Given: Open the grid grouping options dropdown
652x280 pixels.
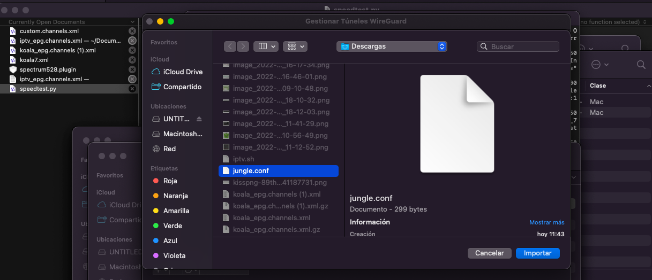Looking at the screenshot, I should pos(295,46).
